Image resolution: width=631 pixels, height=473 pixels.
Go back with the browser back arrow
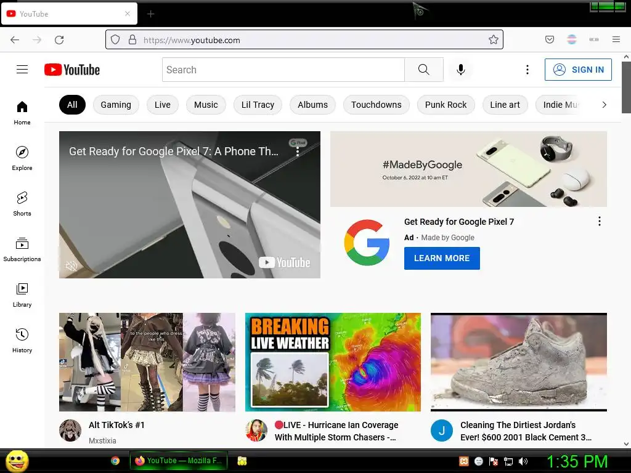(x=15, y=39)
